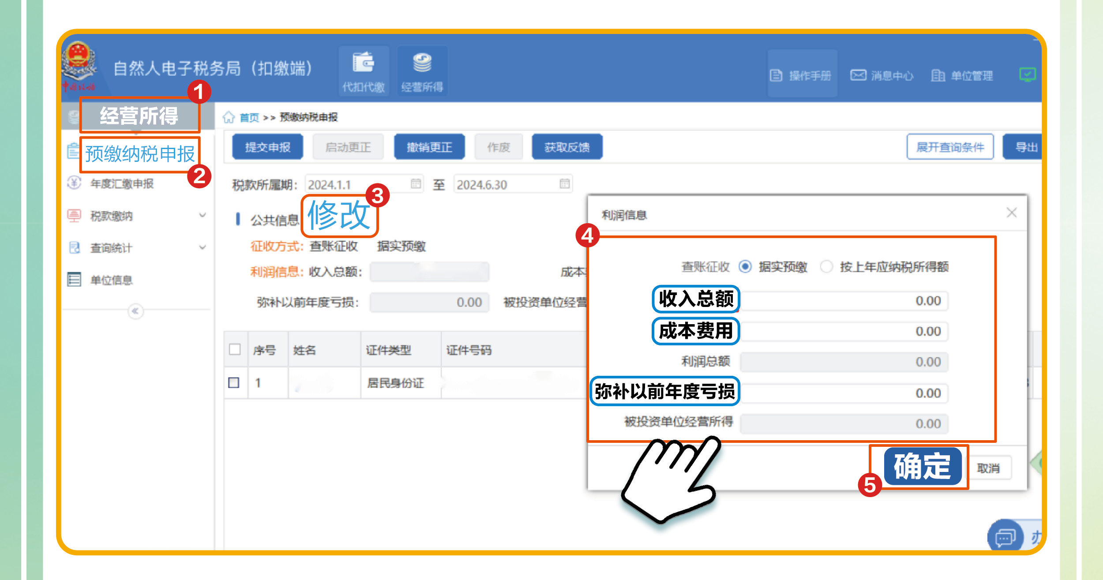This screenshot has height=580, width=1103.
Task: Open the 操作手册 manual icon
Action: coord(776,75)
